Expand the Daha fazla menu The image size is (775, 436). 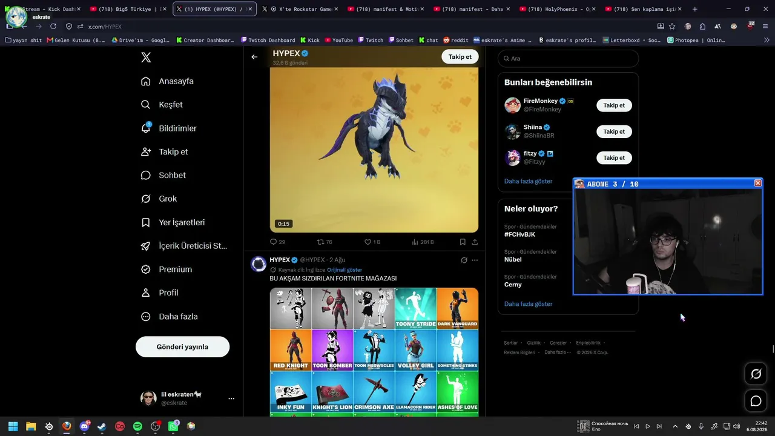(169, 316)
